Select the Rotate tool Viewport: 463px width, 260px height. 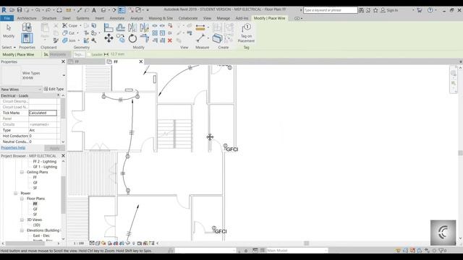point(132,38)
